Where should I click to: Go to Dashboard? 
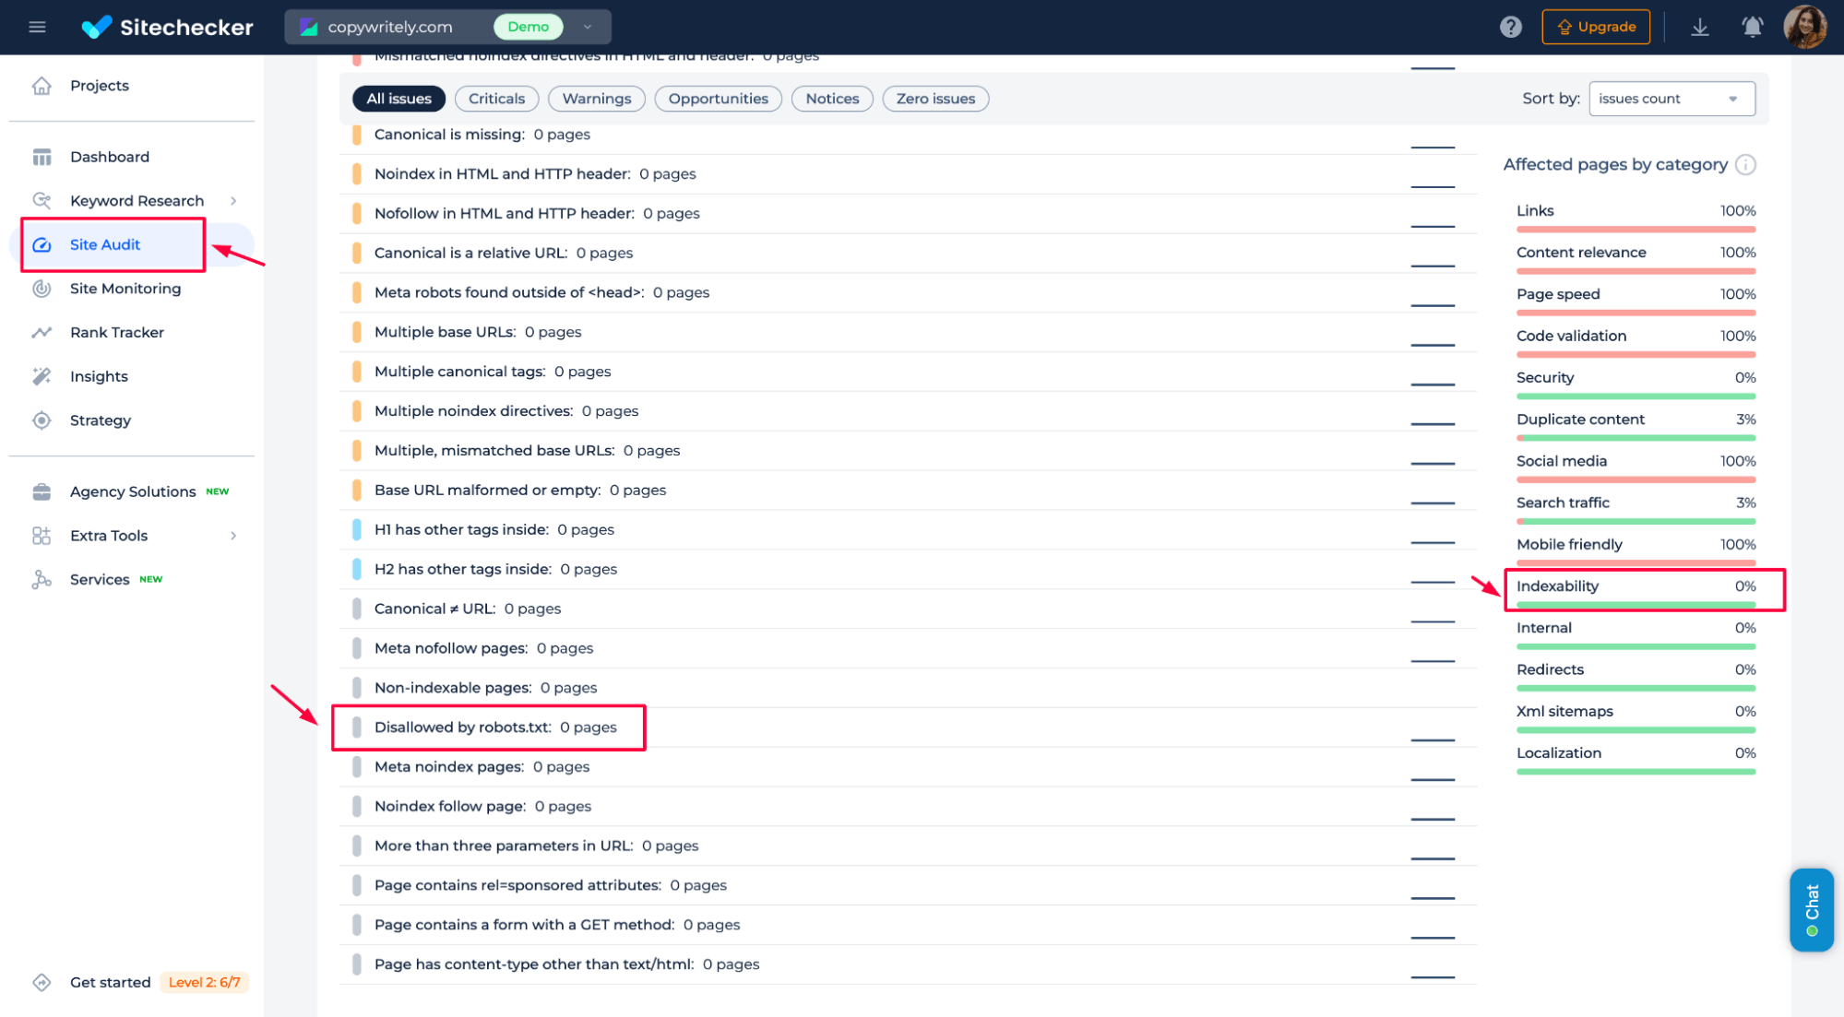110,157
